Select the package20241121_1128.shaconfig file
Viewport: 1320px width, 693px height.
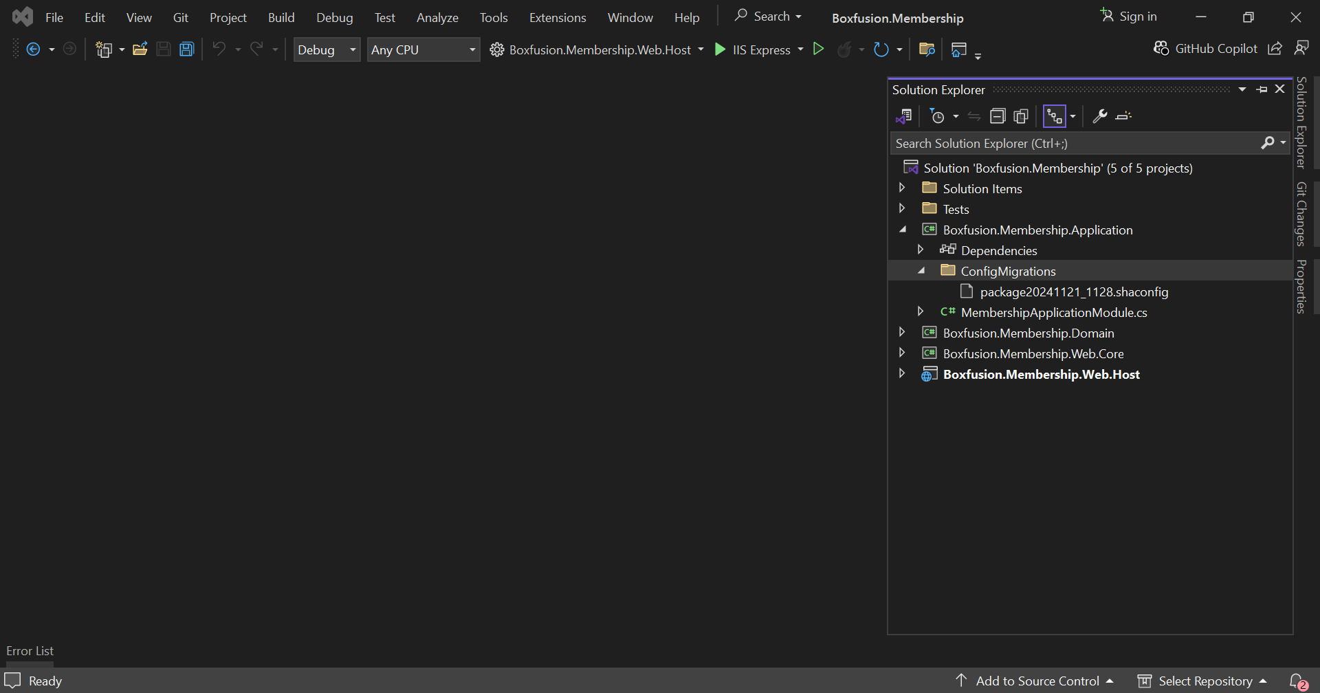[x=1074, y=291]
